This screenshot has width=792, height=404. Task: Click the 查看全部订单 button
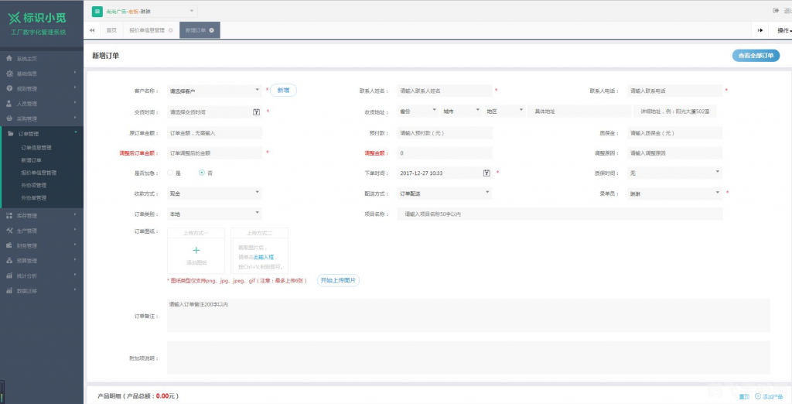click(x=756, y=56)
